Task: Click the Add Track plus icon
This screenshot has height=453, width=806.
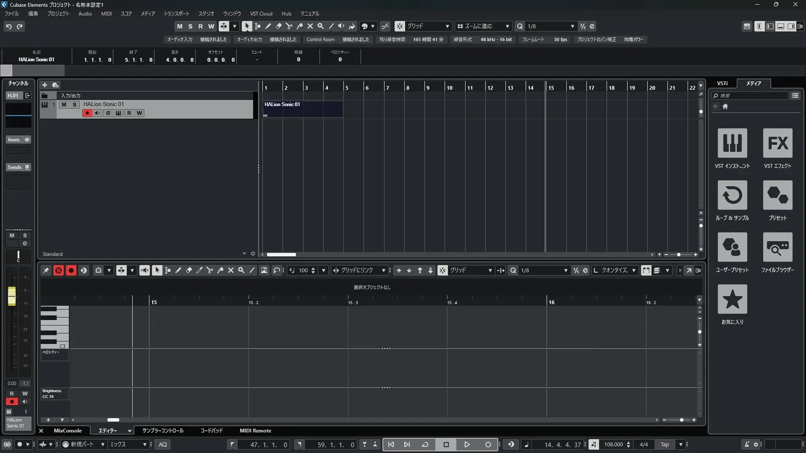Action: click(44, 85)
